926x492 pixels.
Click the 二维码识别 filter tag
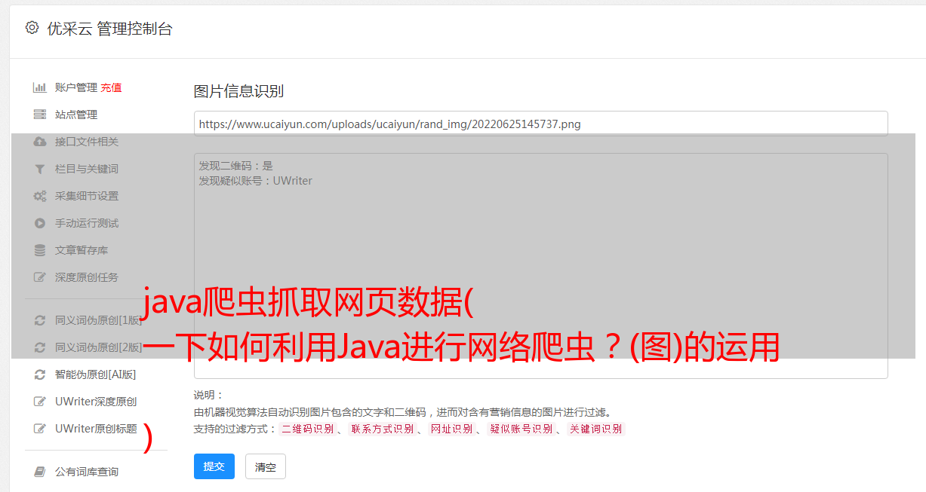click(307, 429)
